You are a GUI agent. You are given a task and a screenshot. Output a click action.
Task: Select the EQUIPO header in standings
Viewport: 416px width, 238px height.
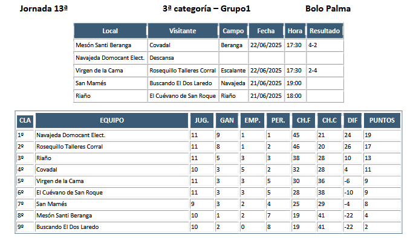(x=112, y=120)
